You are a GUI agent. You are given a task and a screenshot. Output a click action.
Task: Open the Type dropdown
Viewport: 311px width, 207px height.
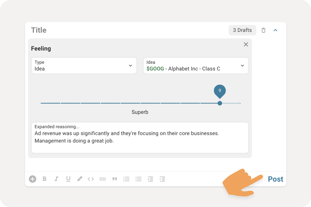(x=84, y=66)
